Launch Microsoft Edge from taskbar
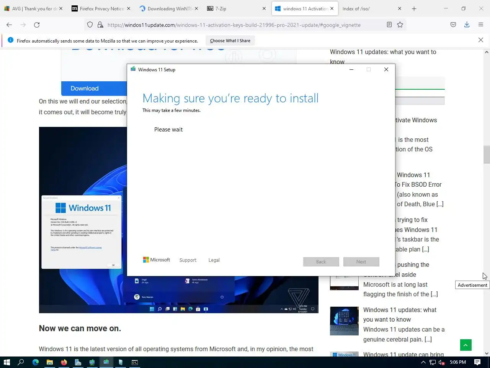 (x=36, y=362)
